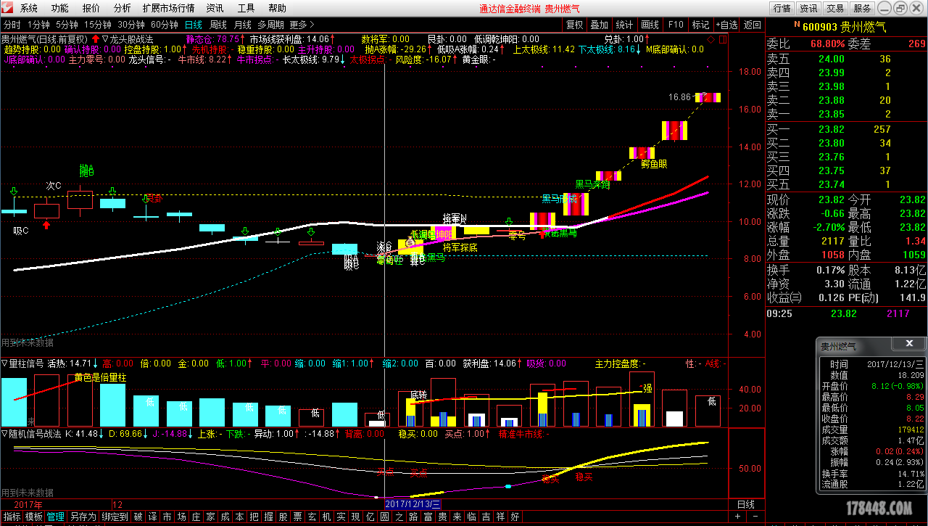Select the 亿 indicator shortcut

(370, 517)
